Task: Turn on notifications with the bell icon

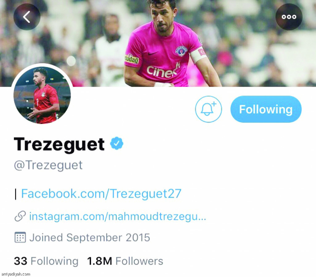Action: [208, 109]
